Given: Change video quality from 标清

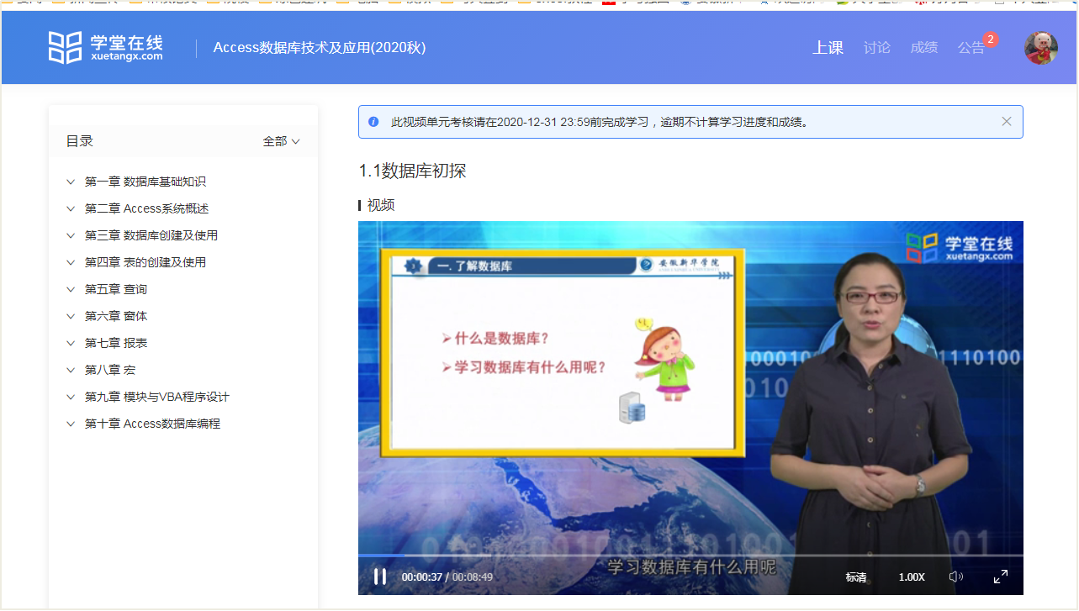Looking at the screenshot, I should pos(856,577).
